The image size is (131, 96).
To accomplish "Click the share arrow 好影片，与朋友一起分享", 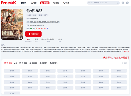I will point(116,58).
